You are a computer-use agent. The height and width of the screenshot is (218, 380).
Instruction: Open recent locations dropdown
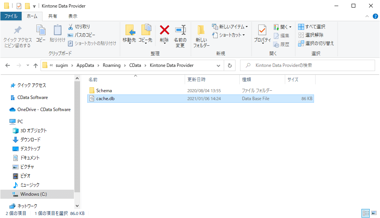(28, 65)
